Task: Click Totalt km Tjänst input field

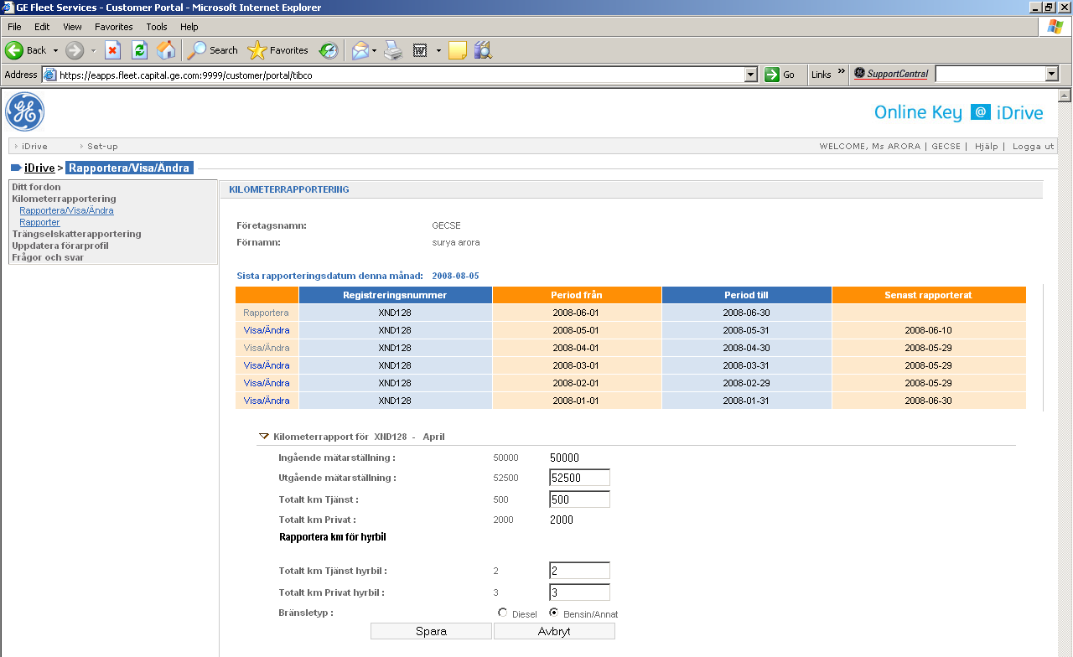Action: (x=579, y=499)
